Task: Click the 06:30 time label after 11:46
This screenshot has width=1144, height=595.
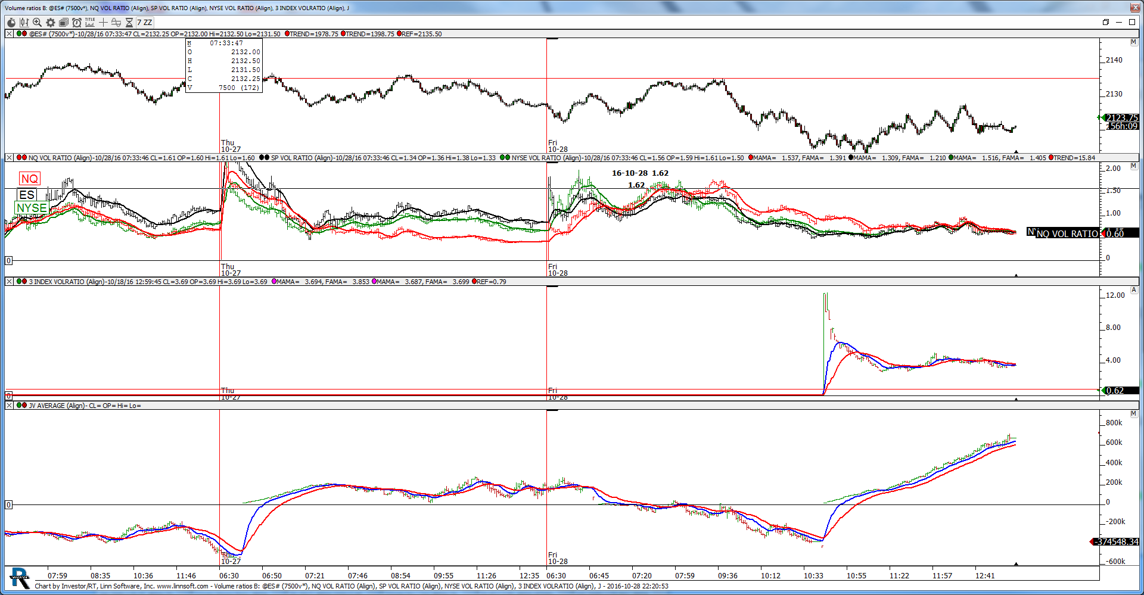Action: click(x=229, y=576)
